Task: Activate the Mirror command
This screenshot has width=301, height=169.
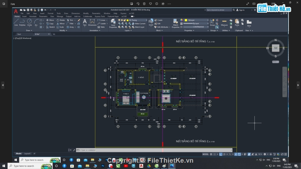Action: click(x=61, y=24)
